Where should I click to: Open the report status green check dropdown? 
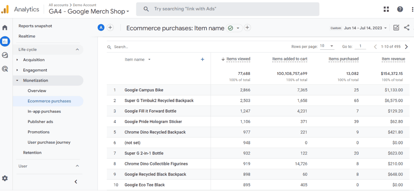(234, 28)
